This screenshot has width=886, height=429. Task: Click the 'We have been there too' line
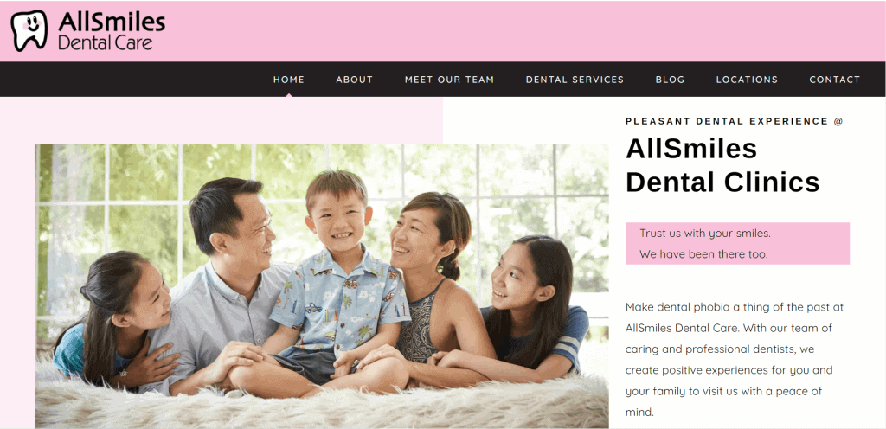click(x=703, y=254)
